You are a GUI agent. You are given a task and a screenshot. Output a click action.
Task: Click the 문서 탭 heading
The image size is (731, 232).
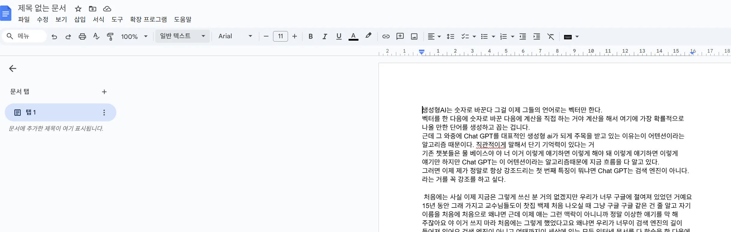click(x=19, y=91)
